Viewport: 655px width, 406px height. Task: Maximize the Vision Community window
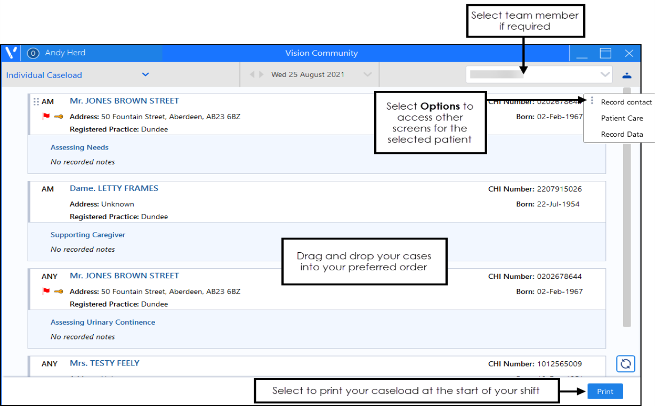[605, 53]
